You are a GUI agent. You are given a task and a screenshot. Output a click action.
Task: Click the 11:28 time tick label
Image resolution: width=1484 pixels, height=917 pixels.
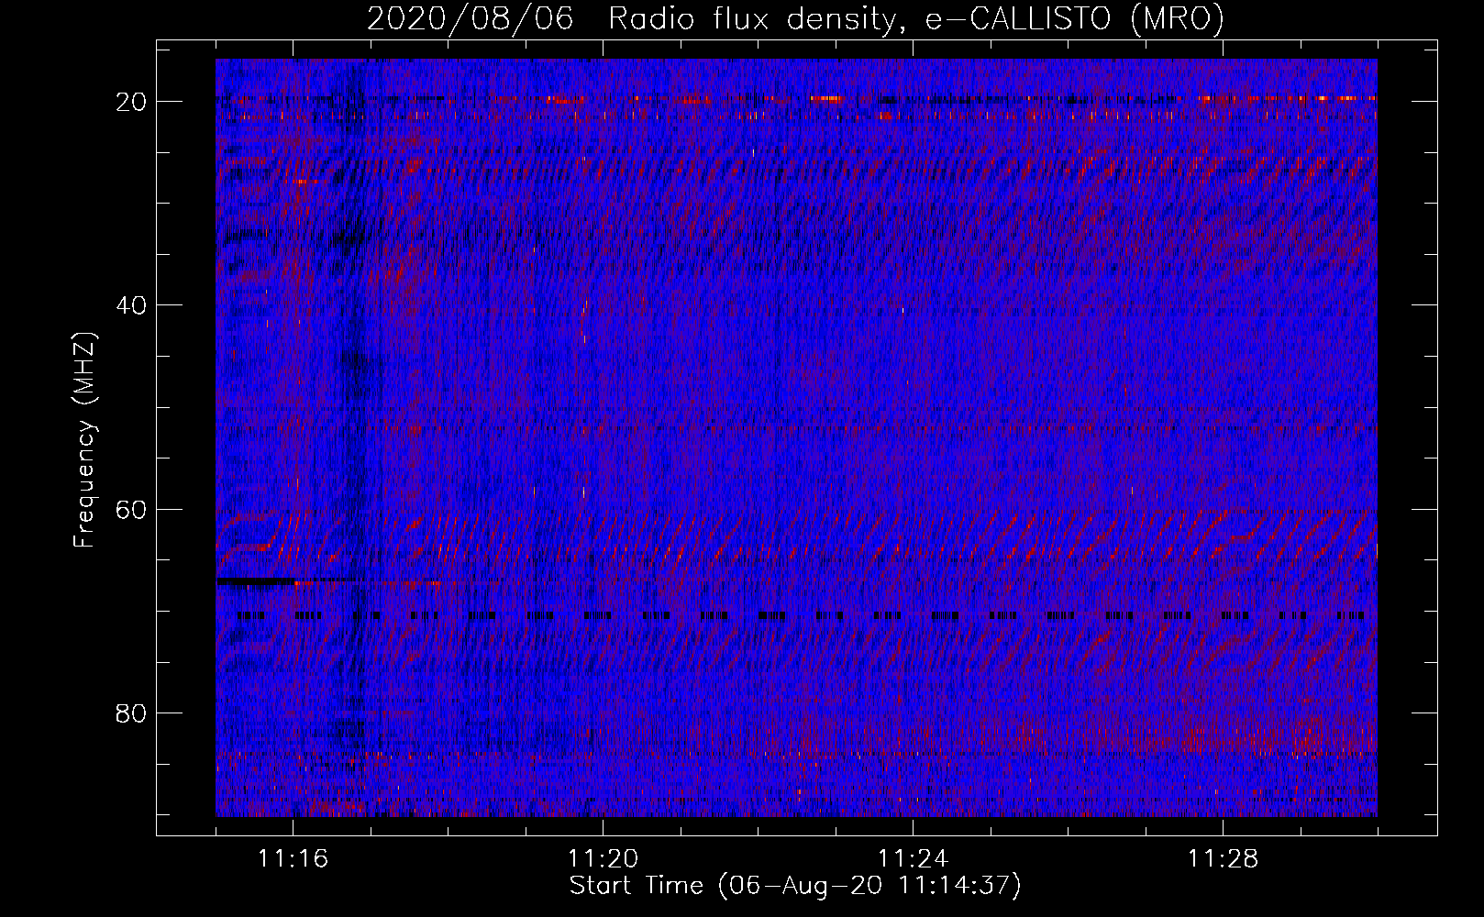click(1223, 859)
